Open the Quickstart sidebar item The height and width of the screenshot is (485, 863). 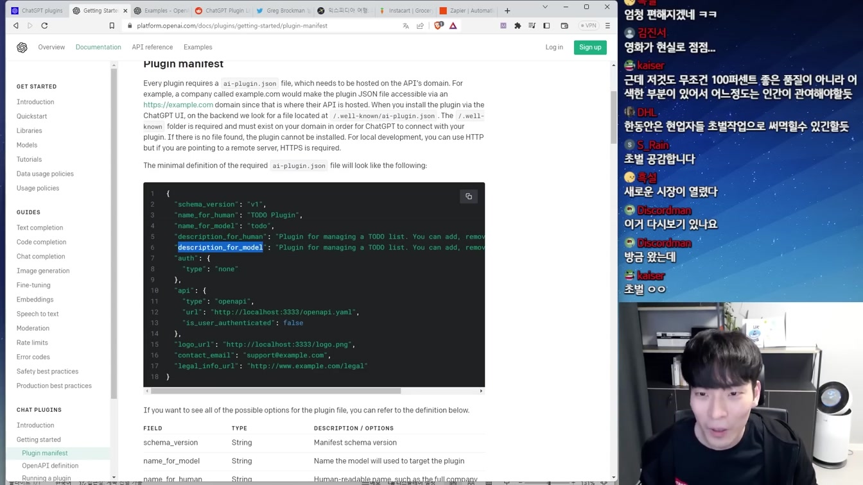tap(31, 116)
